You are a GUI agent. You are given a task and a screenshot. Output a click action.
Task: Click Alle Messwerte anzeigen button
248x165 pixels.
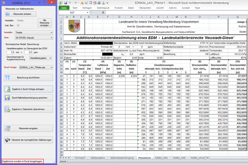[45, 23]
